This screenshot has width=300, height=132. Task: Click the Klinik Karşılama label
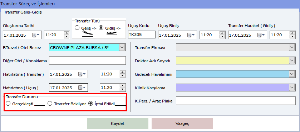pos(150,88)
